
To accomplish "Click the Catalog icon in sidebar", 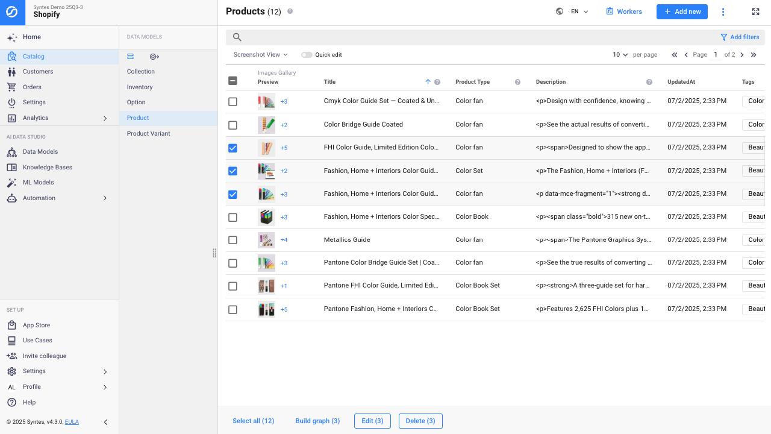I will click(x=12, y=57).
